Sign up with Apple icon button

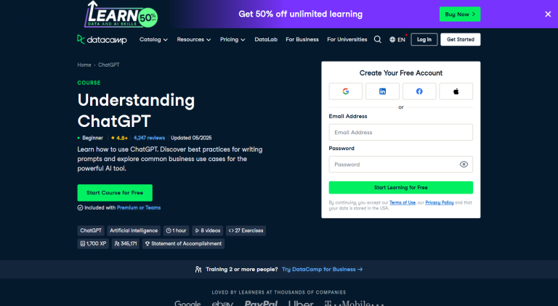tap(456, 91)
